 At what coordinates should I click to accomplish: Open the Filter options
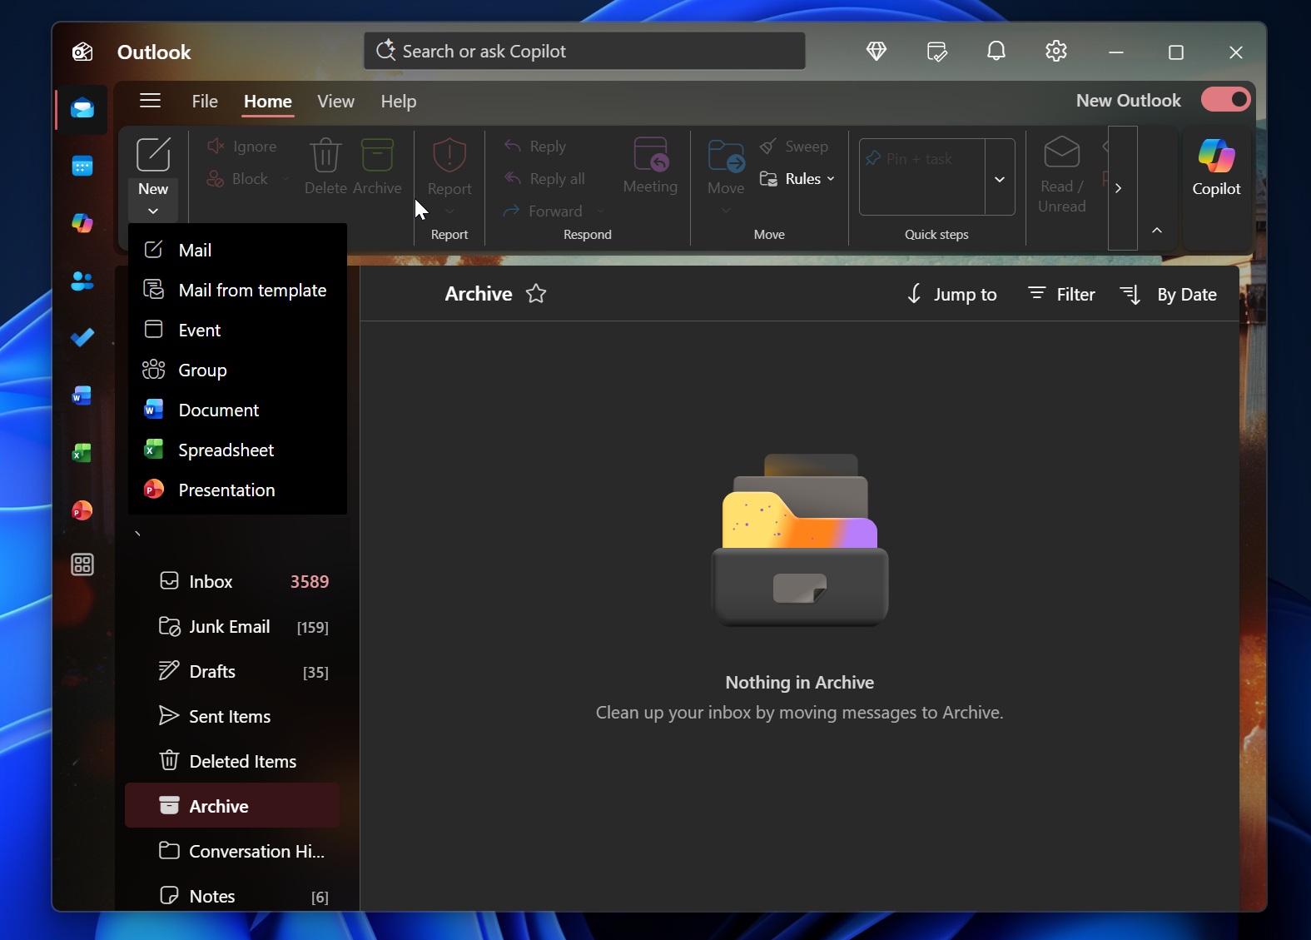click(x=1061, y=294)
